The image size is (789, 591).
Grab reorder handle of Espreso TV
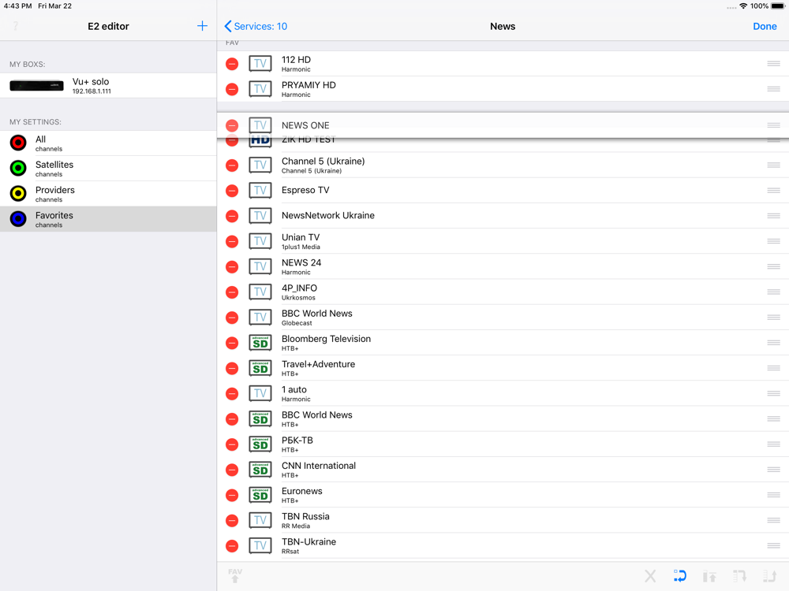773,191
